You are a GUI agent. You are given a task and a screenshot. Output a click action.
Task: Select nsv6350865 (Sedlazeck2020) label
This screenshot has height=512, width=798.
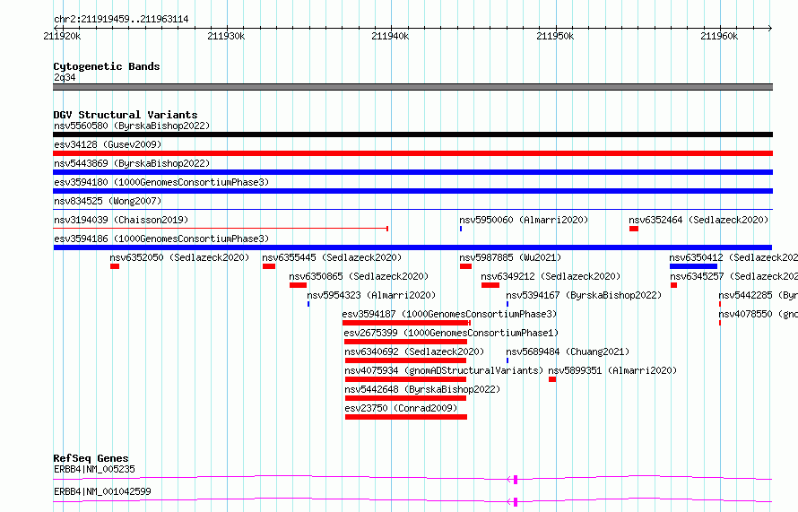point(359,276)
